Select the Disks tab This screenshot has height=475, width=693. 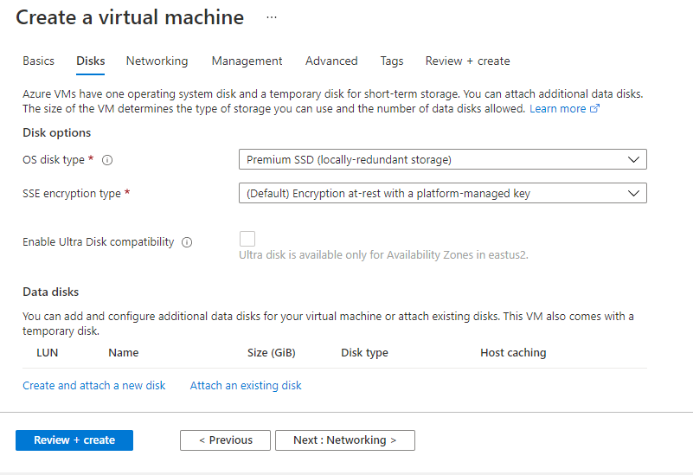tap(91, 61)
